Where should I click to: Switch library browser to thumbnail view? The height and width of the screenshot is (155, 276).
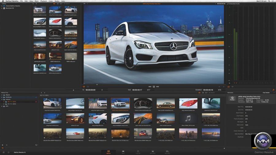pos(55,4)
